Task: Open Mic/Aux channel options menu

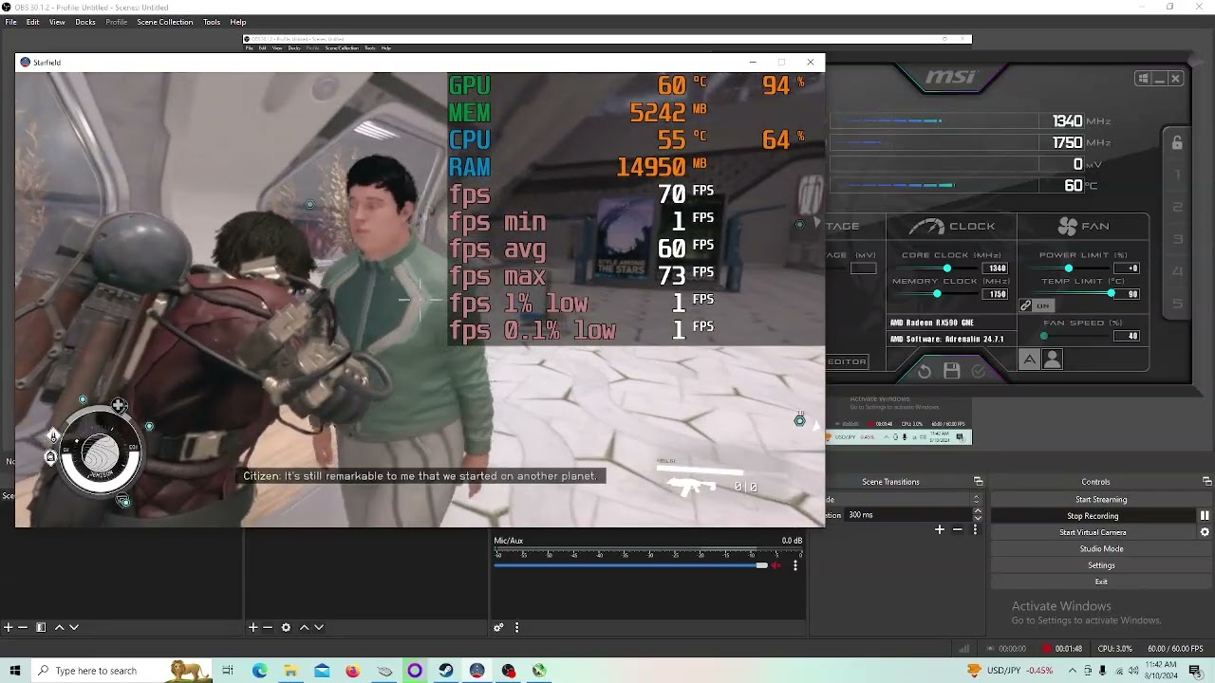Action: point(795,565)
